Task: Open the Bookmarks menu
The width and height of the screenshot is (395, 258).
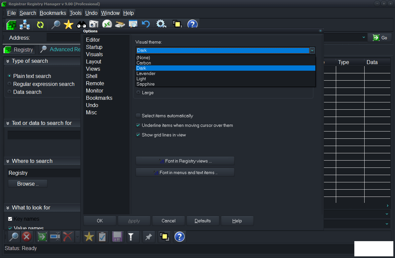Action: [x=53, y=13]
